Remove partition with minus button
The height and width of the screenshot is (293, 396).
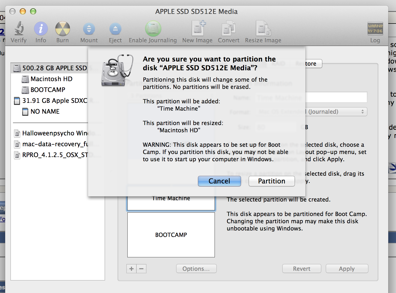pos(141,269)
